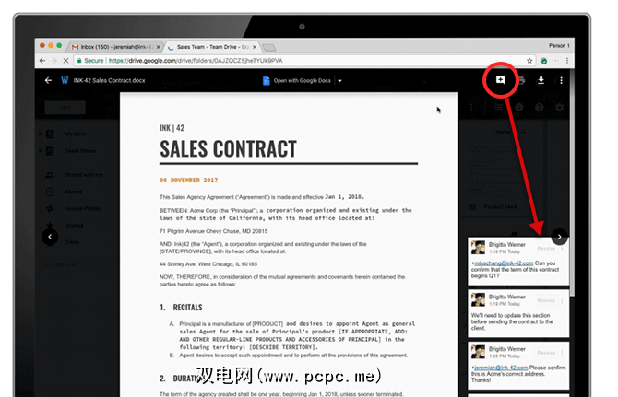618x397 pixels.
Task: Select the Sales Team Drive tab
Action: (213, 47)
